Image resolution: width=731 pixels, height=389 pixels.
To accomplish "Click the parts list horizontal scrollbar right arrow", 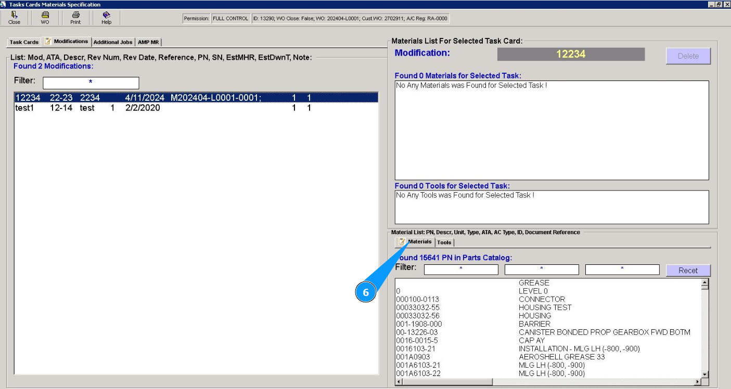I will (x=698, y=382).
